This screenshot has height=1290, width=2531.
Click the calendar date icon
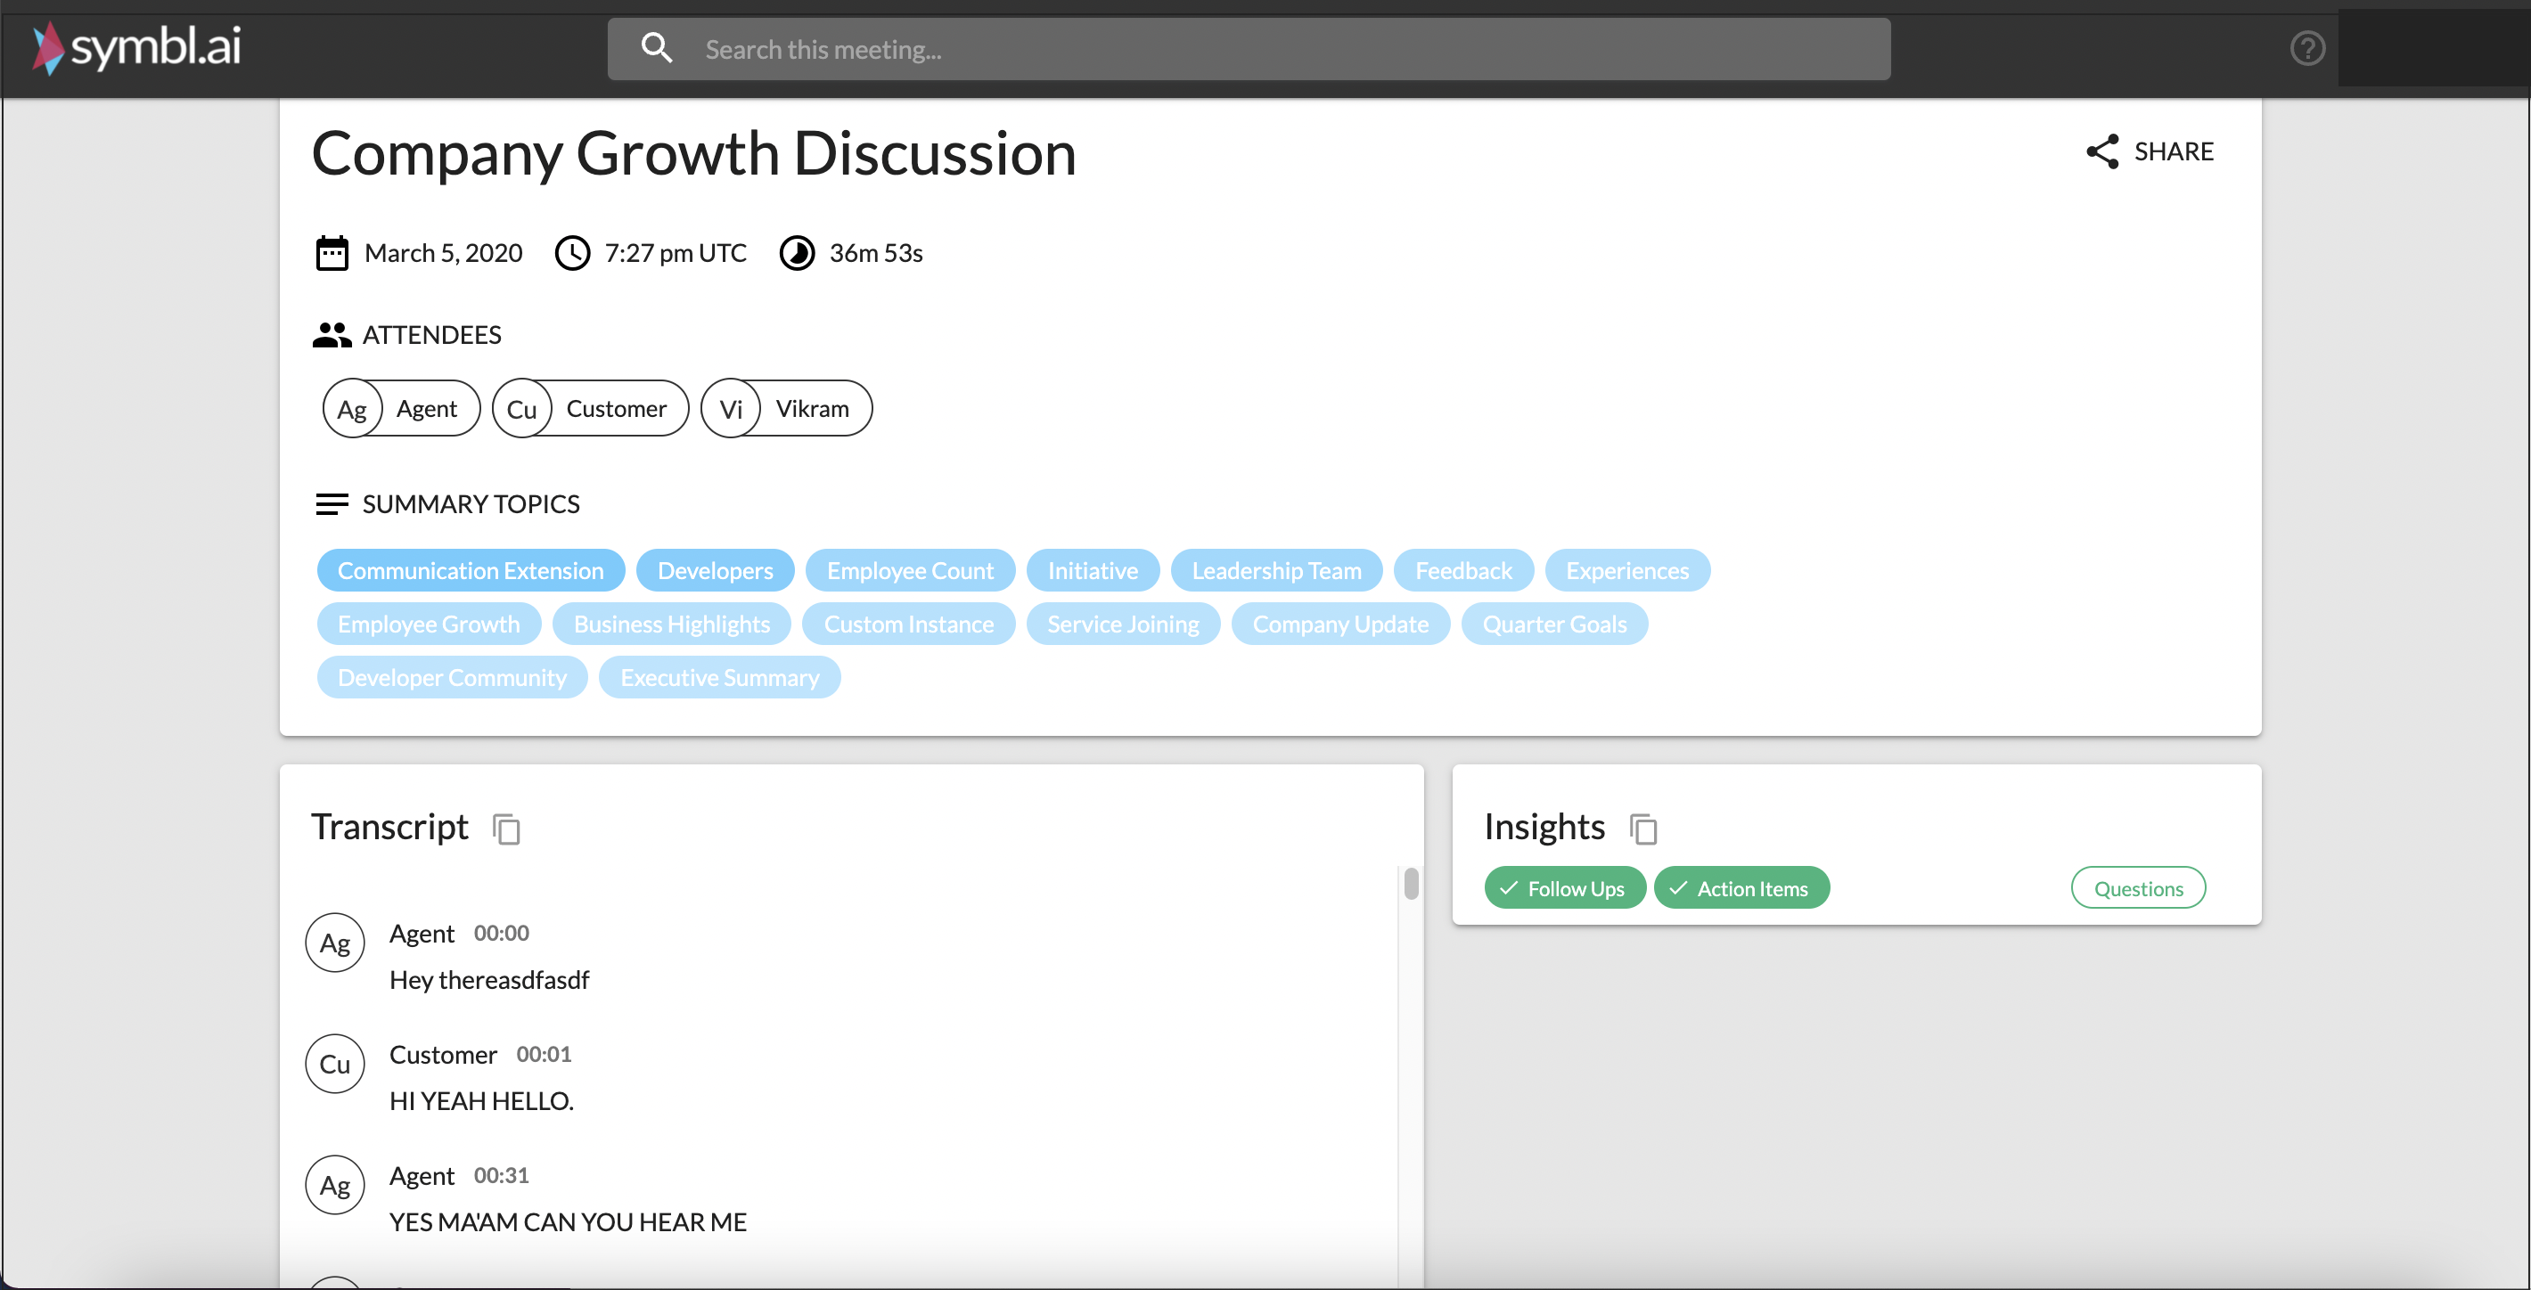(x=332, y=254)
